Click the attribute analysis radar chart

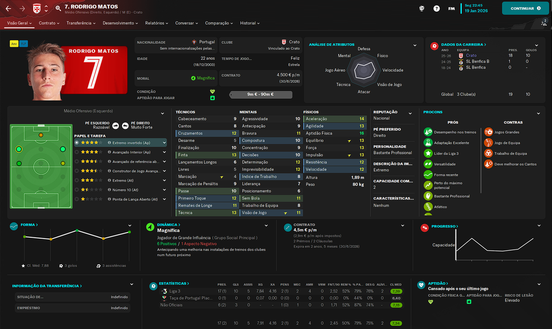[x=364, y=70]
